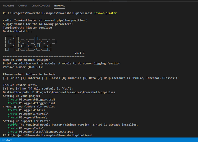Start Live Share from the status bar
Screen dimensions: 198x142
click(7, 140)
